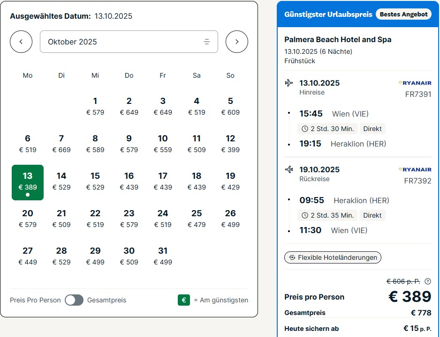Click the Palmera Beach Hotel and Spa title
This screenshot has width=440, height=337.
point(338,39)
